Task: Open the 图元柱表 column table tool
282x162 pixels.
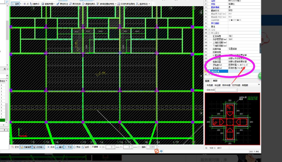Action: coord(75,4)
